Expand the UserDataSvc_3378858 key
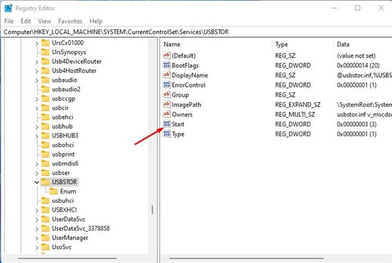Image resolution: width=392 pixels, height=263 pixels. click(37, 229)
